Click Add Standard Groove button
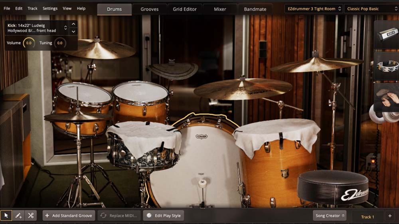399x224 pixels. click(69, 216)
